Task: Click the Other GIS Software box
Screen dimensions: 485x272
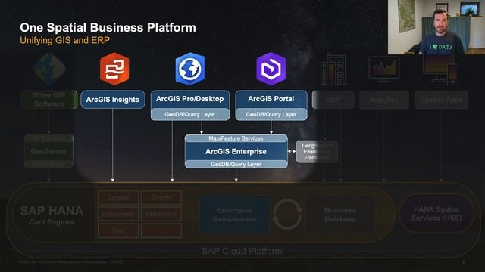Action: point(48,99)
